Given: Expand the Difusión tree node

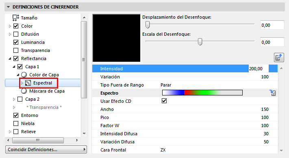Looking at the screenshot, I should click(x=10, y=34).
